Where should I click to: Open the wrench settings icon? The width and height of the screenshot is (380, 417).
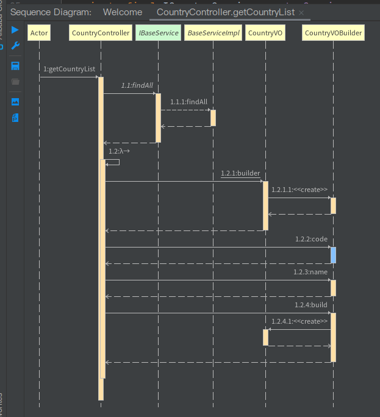[x=15, y=46]
